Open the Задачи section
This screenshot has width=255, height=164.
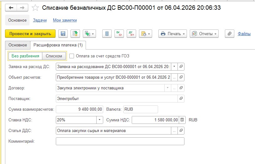click(40, 20)
